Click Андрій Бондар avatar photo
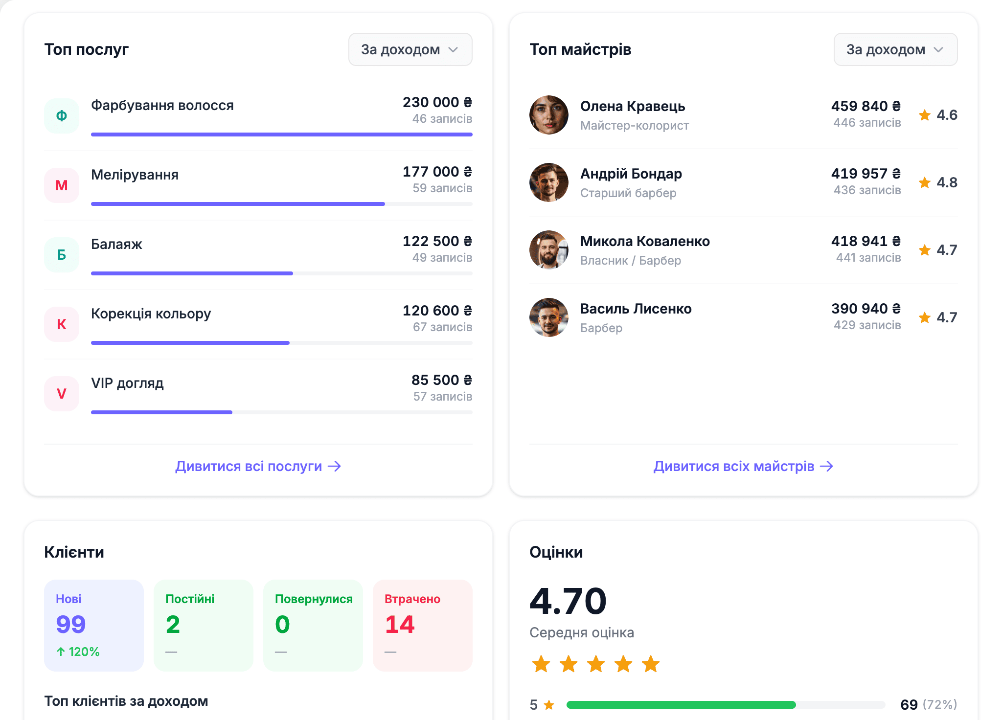1002x720 pixels. (549, 182)
